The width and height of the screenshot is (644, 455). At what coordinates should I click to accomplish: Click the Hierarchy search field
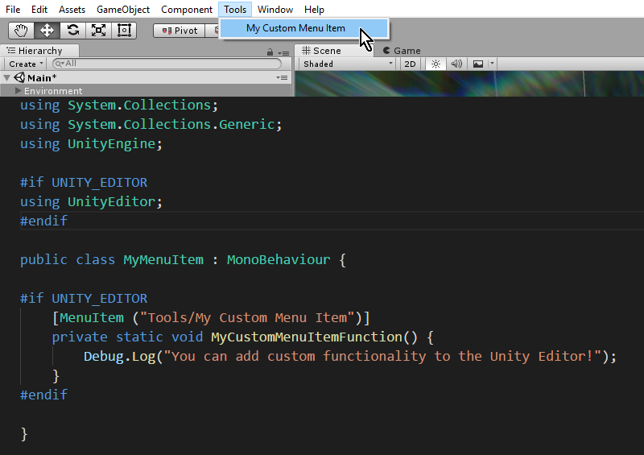point(167,64)
